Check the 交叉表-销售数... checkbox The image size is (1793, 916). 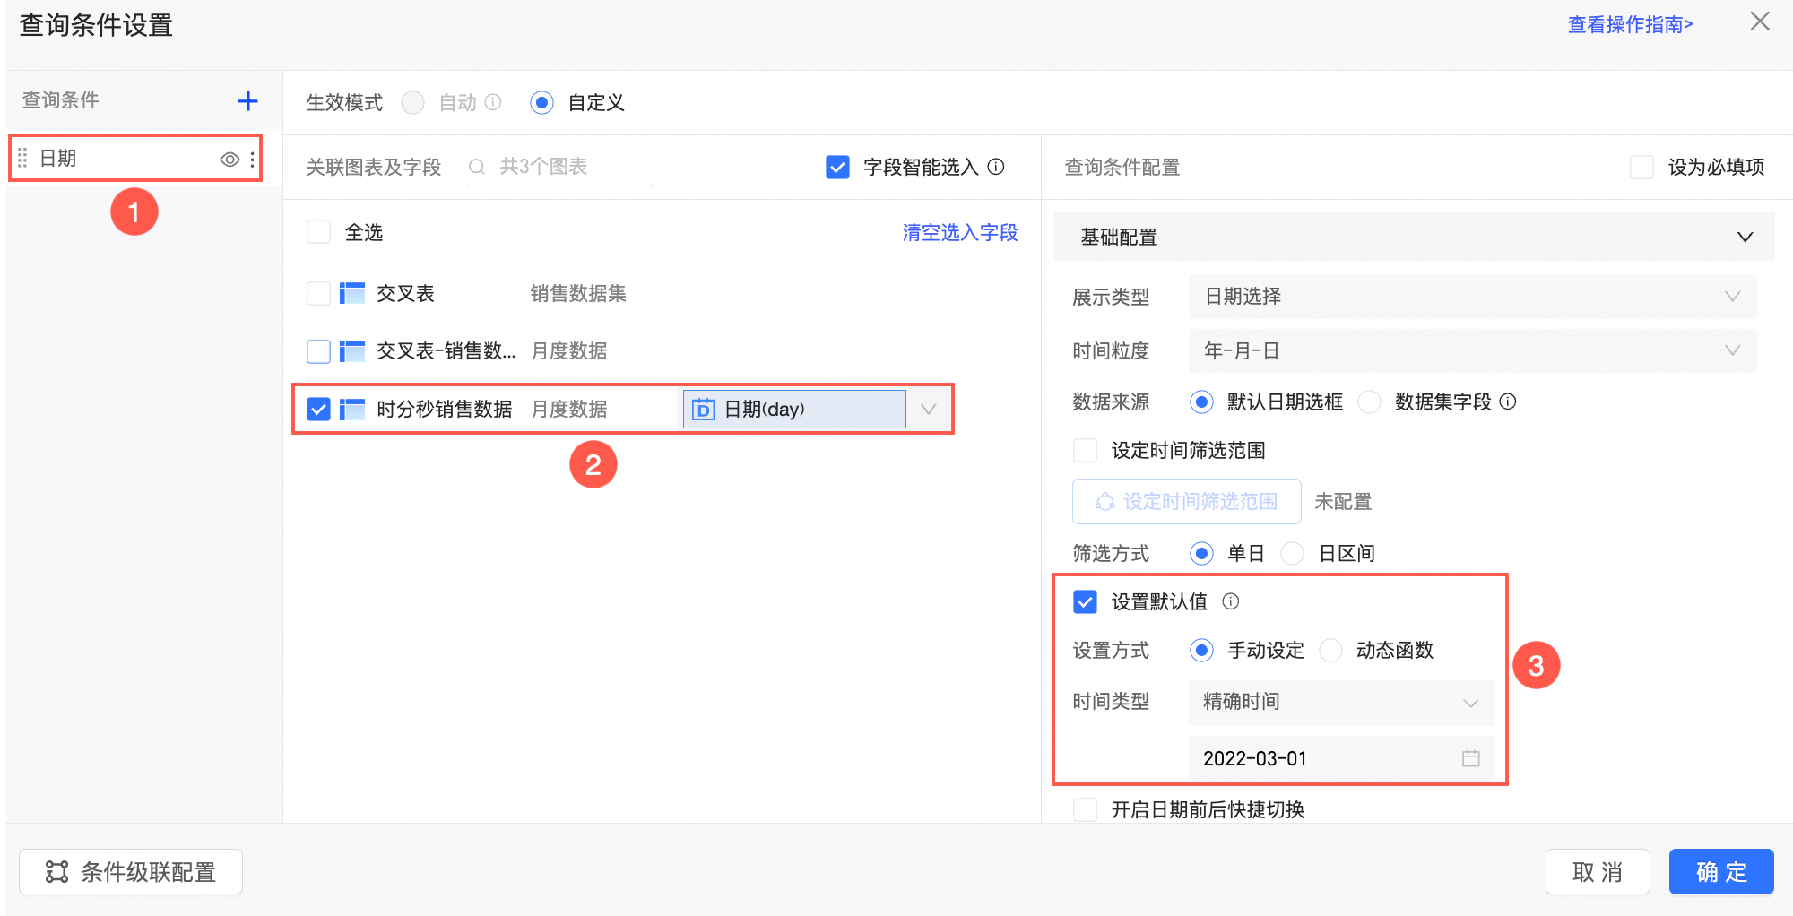[318, 351]
